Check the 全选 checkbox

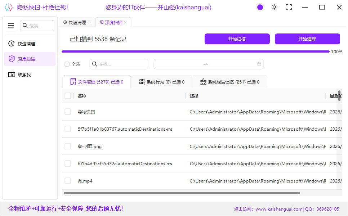pos(67,64)
